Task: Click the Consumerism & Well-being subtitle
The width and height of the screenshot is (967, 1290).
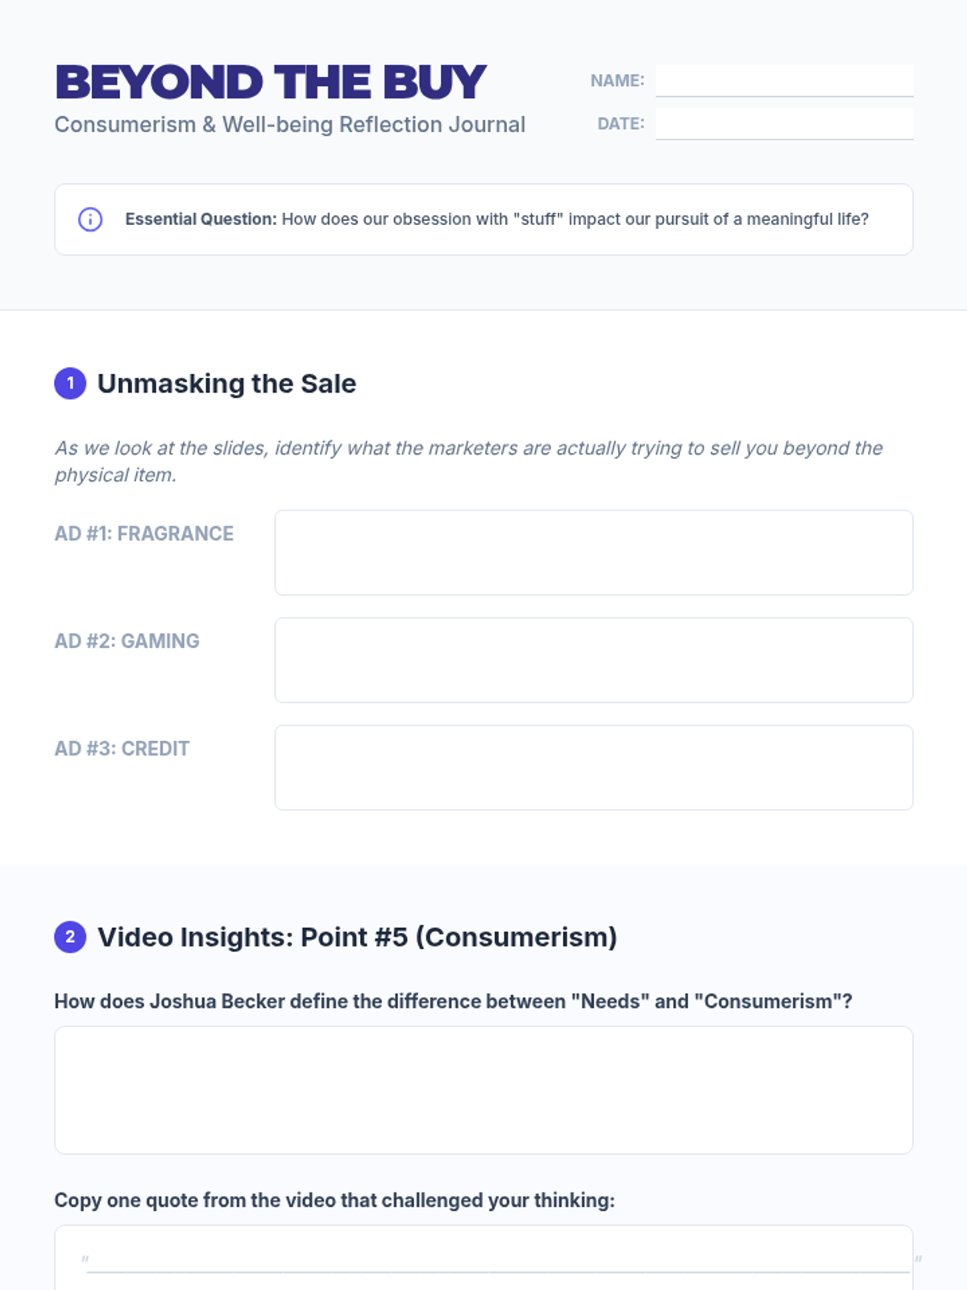Action: (x=289, y=125)
